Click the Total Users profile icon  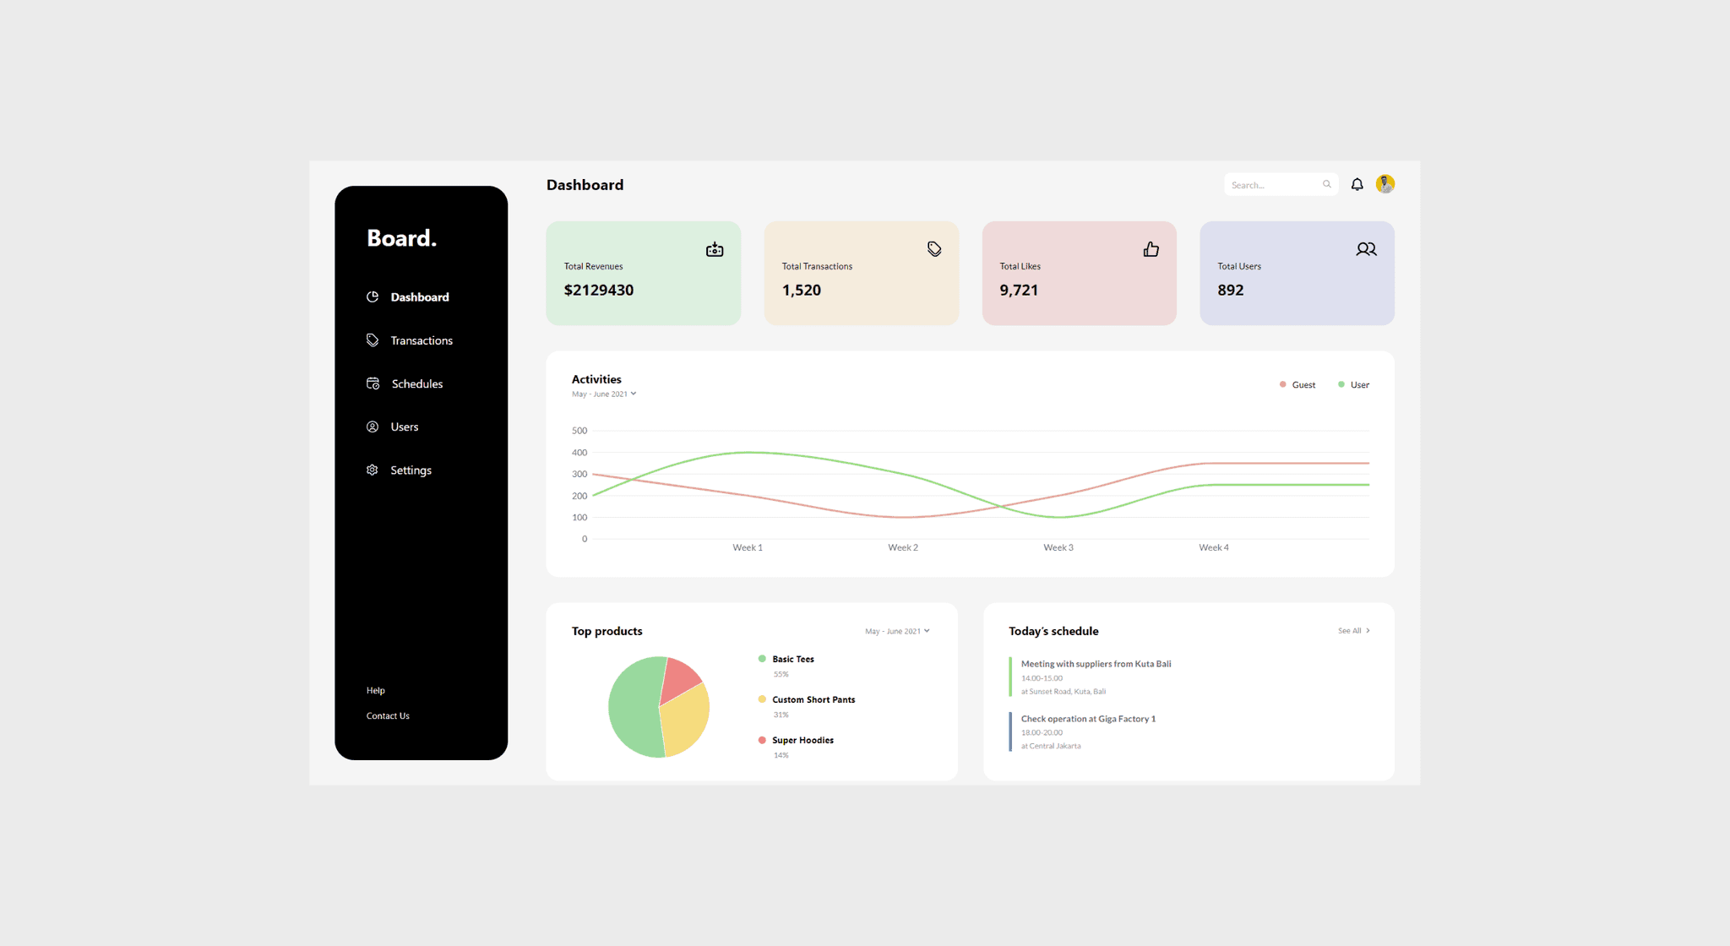(x=1367, y=248)
